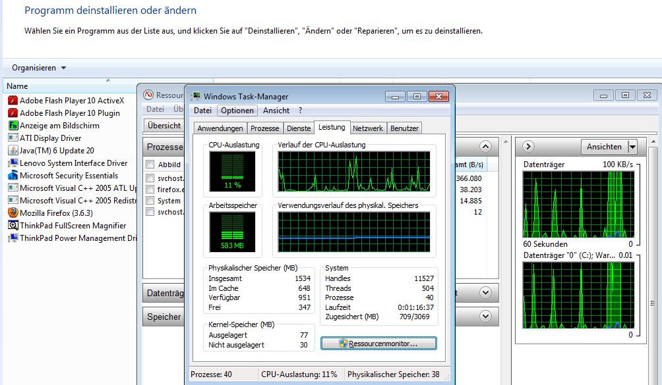Select the ATI Display Driver entry

[50, 138]
